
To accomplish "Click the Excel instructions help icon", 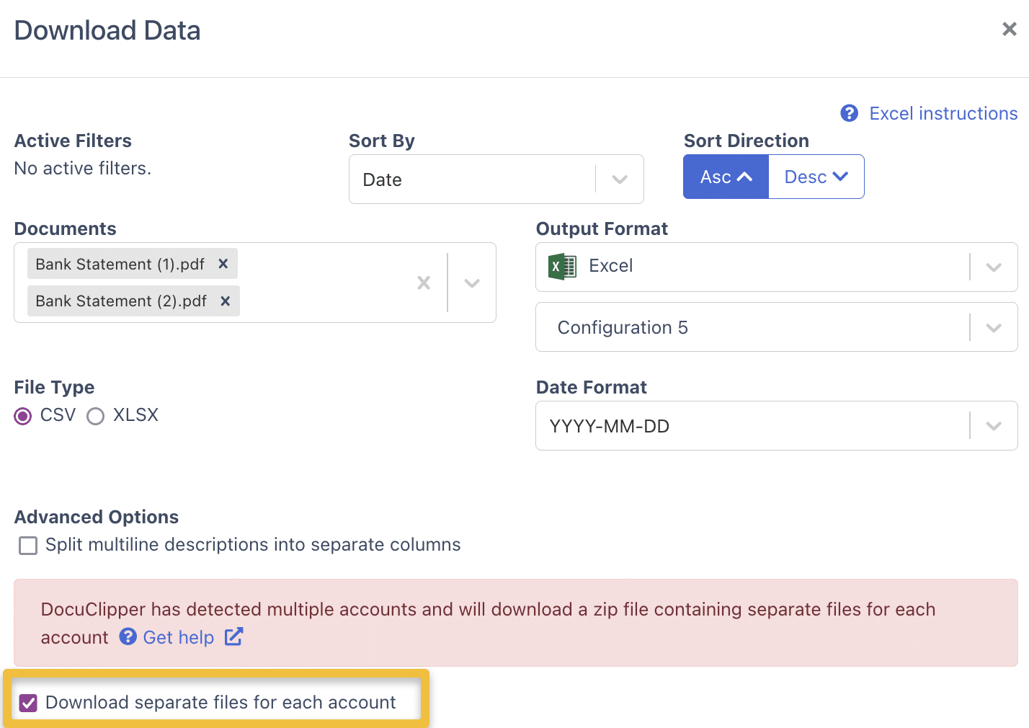I will (x=850, y=113).
